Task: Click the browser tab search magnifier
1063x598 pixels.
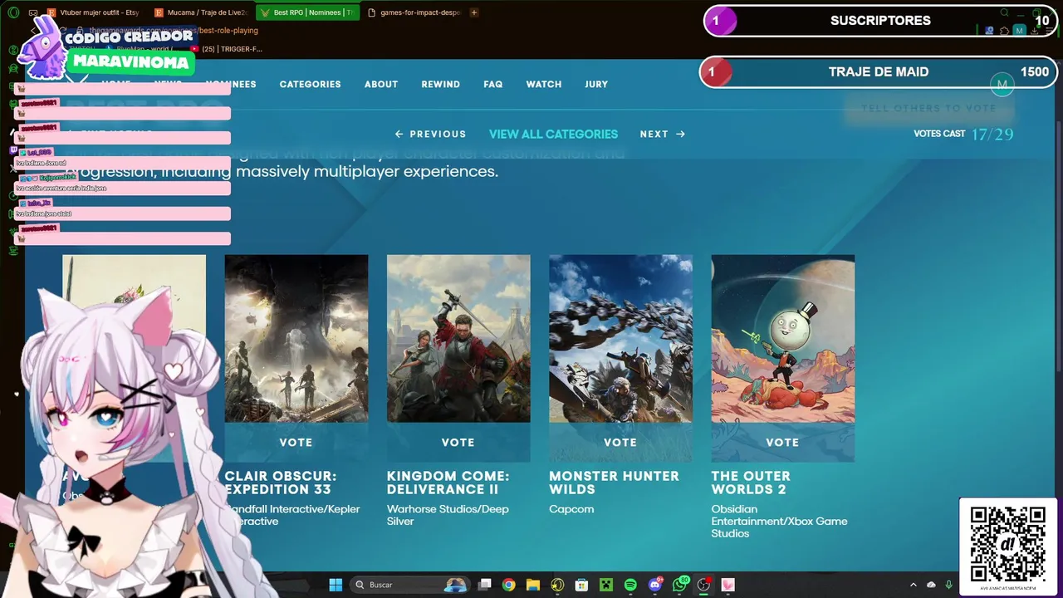Action: pyautogui.click(x=1004, y=12)
